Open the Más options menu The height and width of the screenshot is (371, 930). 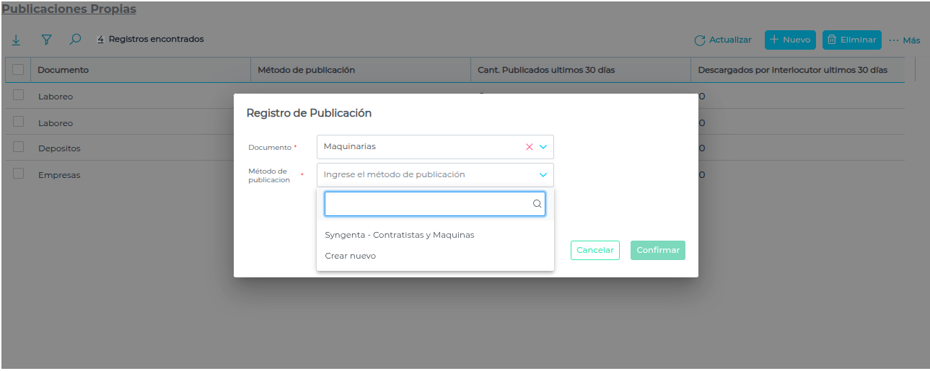[905, 40]
